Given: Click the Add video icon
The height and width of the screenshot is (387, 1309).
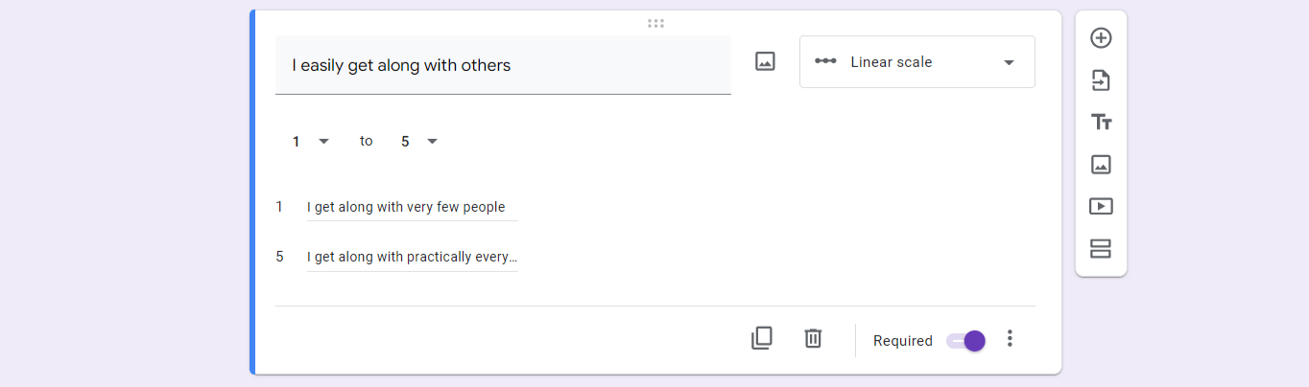Looking at the screenshot, I should [1101, 206].
